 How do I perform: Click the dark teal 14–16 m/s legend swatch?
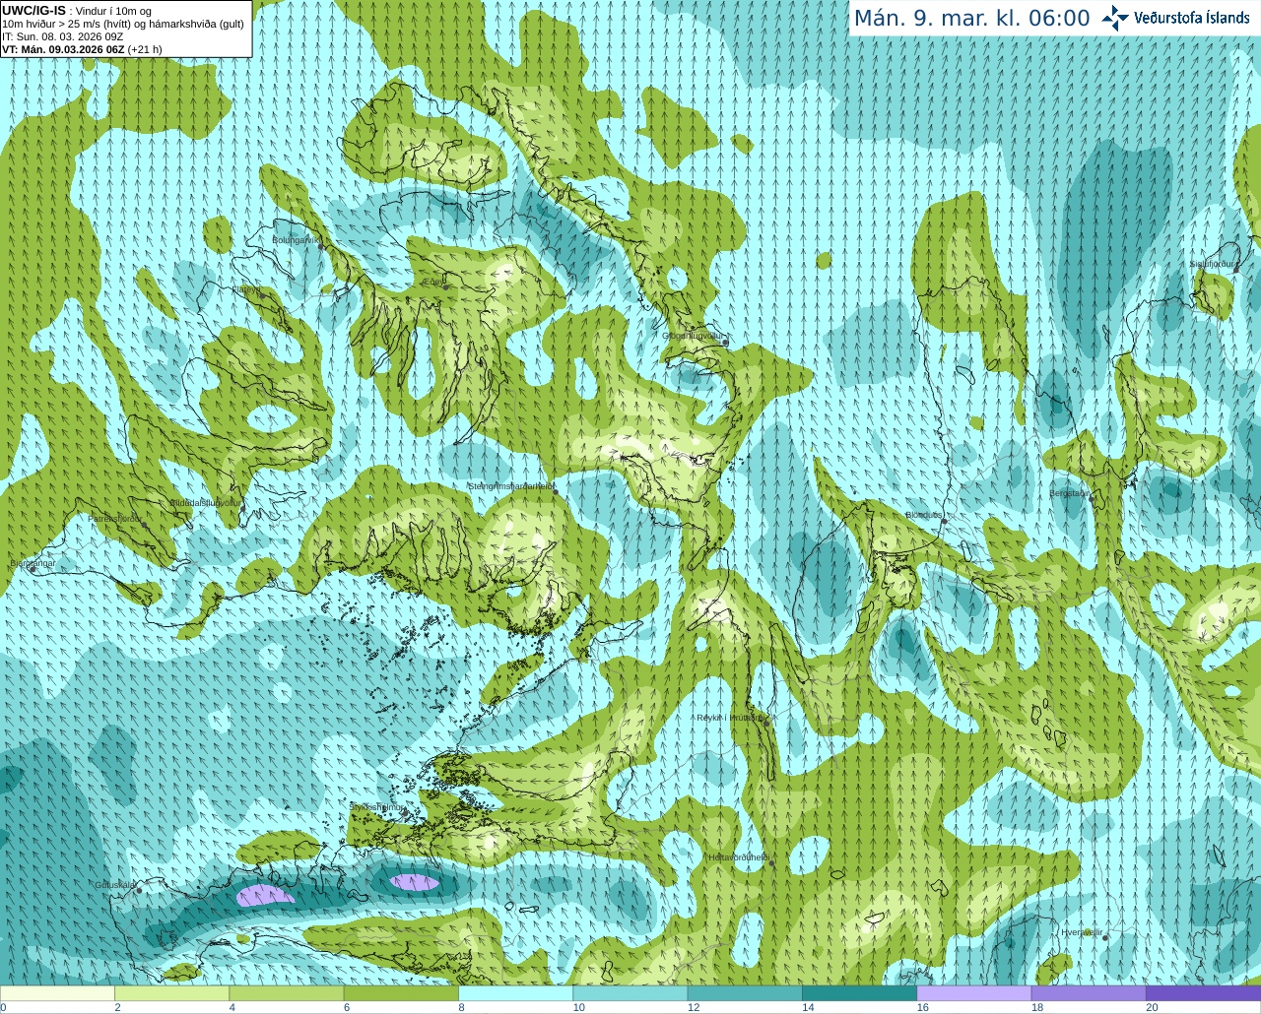tap(859, 993)
